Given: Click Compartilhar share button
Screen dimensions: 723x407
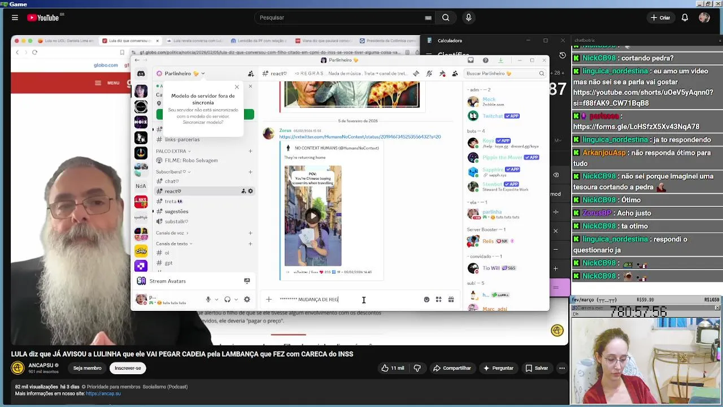Looking at the screenshot, I should click(452, 368).
